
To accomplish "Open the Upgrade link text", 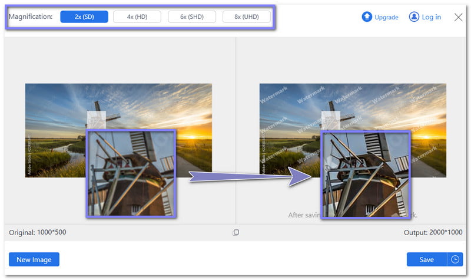I will [386, 17].
